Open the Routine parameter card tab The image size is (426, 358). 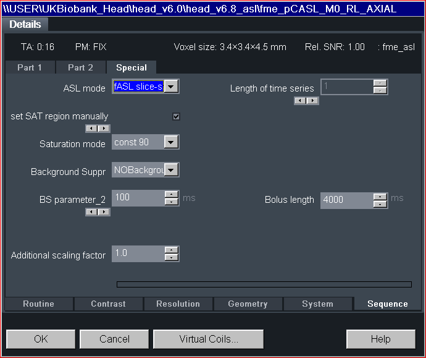click(x=38, y=304)
